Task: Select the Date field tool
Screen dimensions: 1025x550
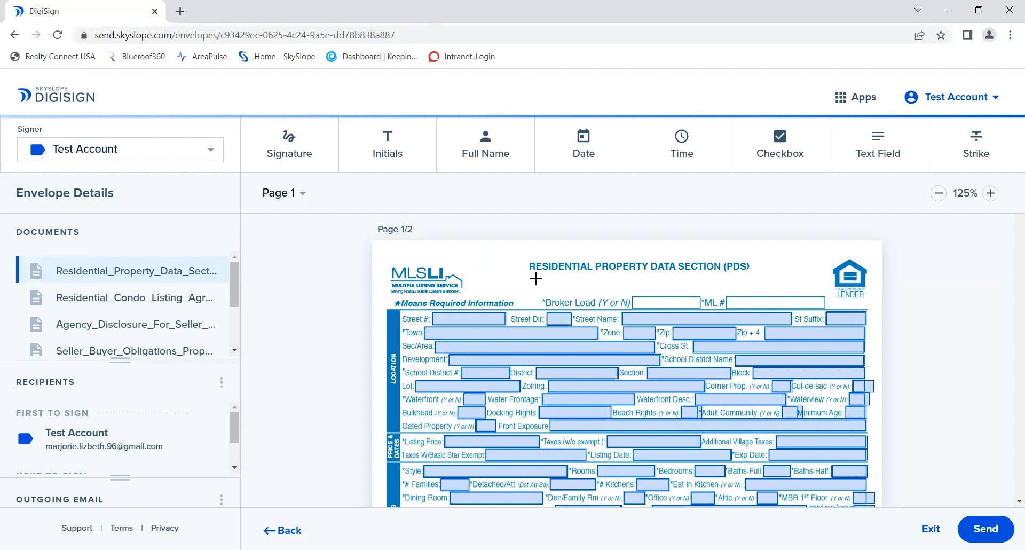Action: [584, 145]
